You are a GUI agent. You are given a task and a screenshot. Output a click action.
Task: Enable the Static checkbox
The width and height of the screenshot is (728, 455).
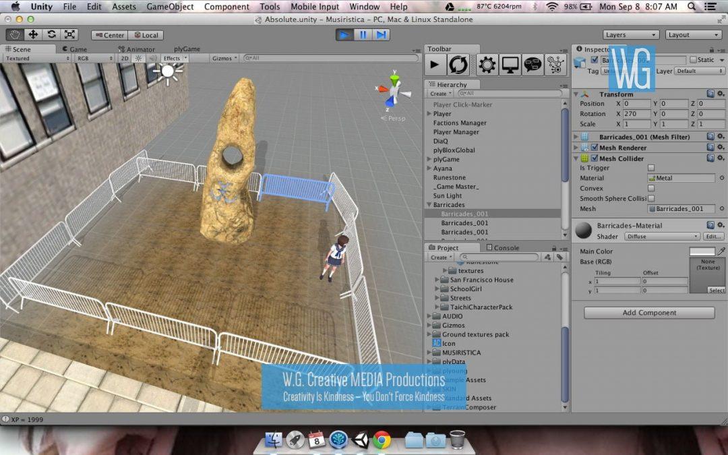pyautogui.click(x=693, y=59)
